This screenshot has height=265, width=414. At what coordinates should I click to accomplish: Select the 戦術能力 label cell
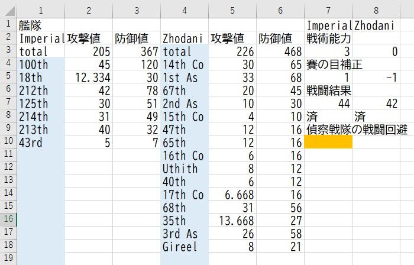coord(328,38)
